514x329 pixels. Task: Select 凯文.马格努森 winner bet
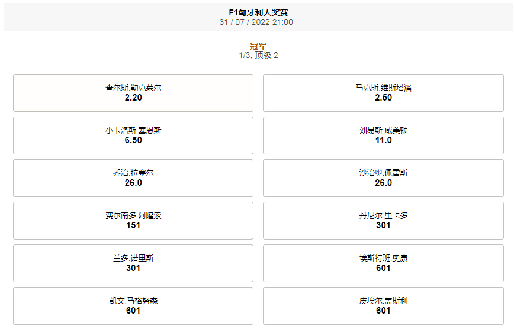133,306
